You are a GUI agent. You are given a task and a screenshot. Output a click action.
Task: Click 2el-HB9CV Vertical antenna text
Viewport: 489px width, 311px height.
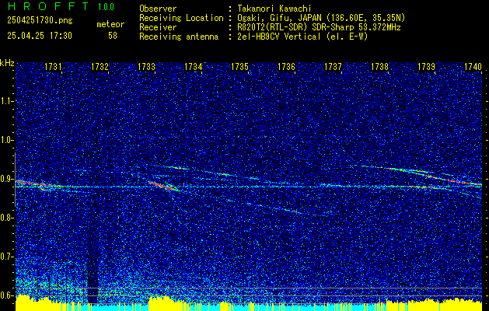303,37
